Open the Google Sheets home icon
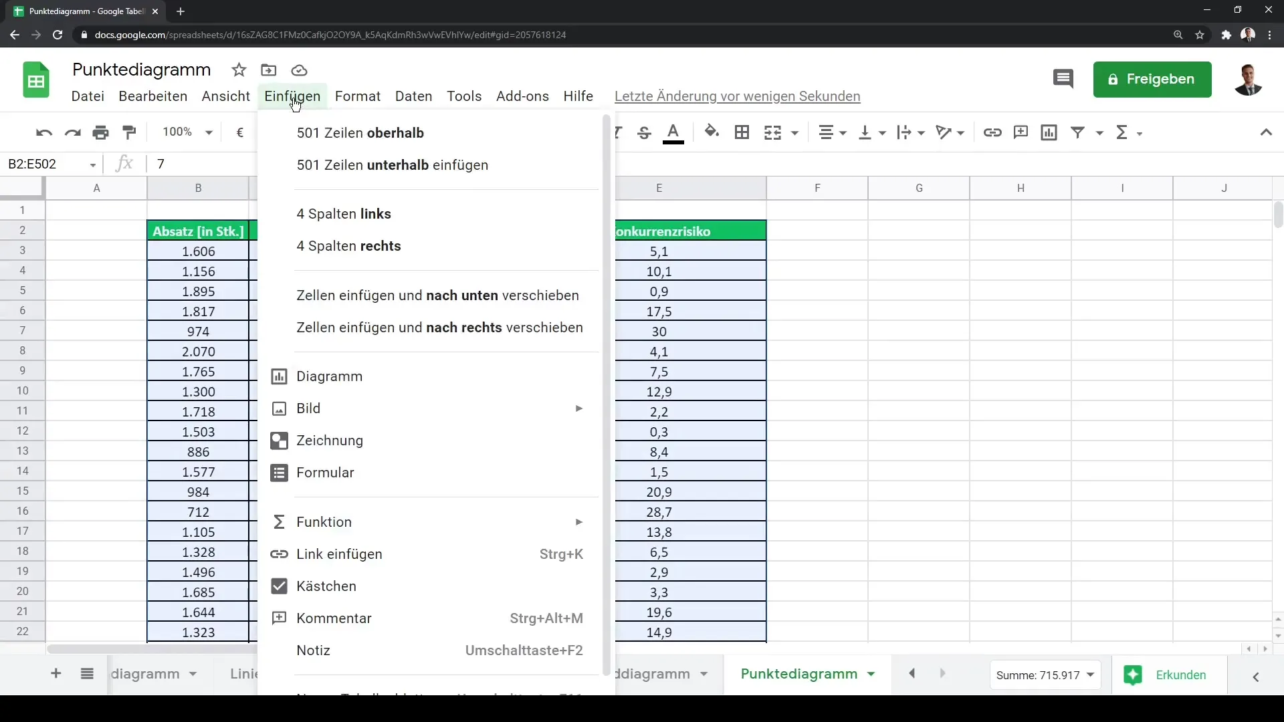This screenshot has width=1284, height=722. [x=36, y=80]
